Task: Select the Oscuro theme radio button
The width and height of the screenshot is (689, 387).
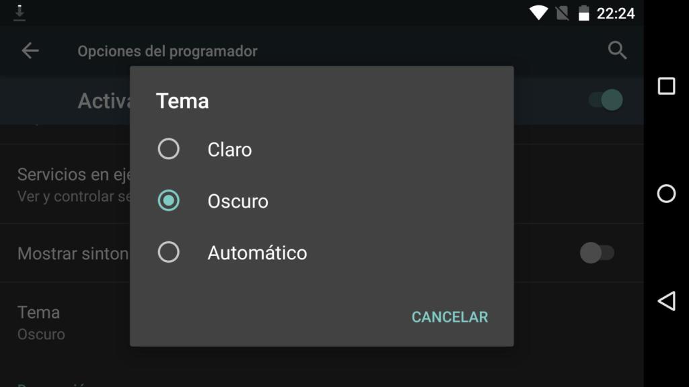Action: click(x=168, y=201)
